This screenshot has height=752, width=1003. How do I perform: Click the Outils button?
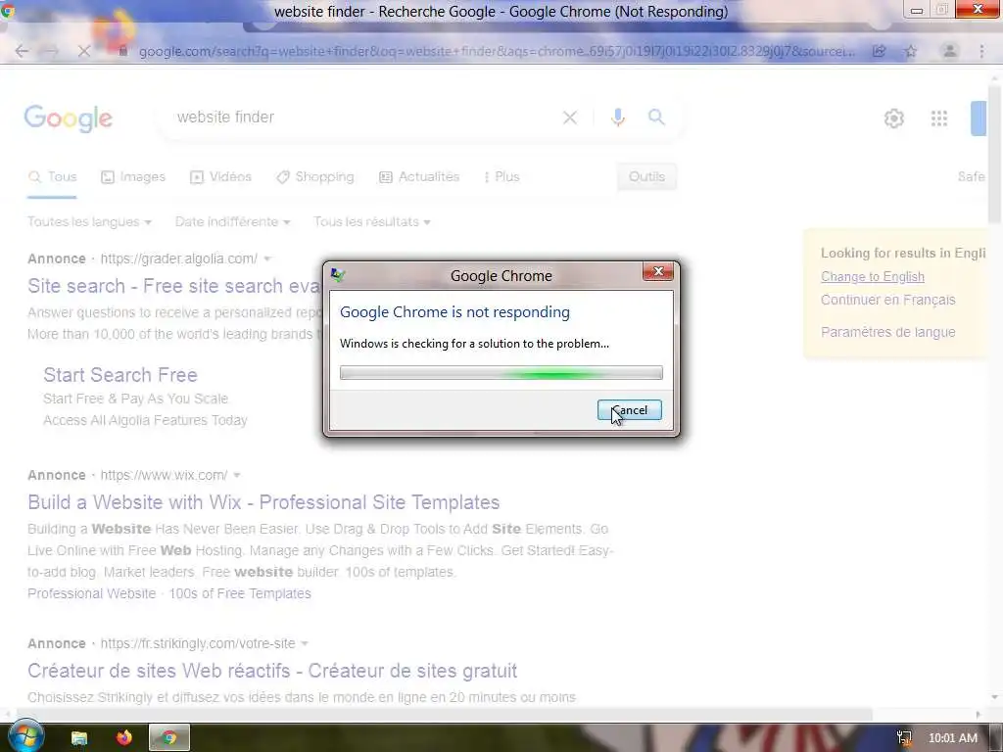point(646,177)
